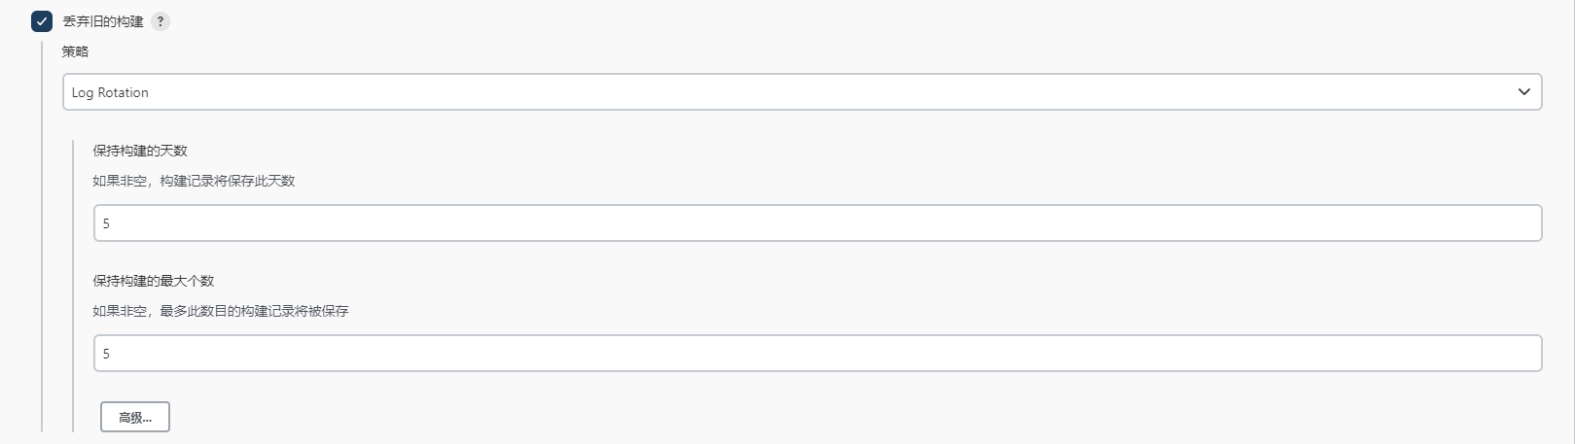Click the 保持构建的天数 label

[140, 151]
